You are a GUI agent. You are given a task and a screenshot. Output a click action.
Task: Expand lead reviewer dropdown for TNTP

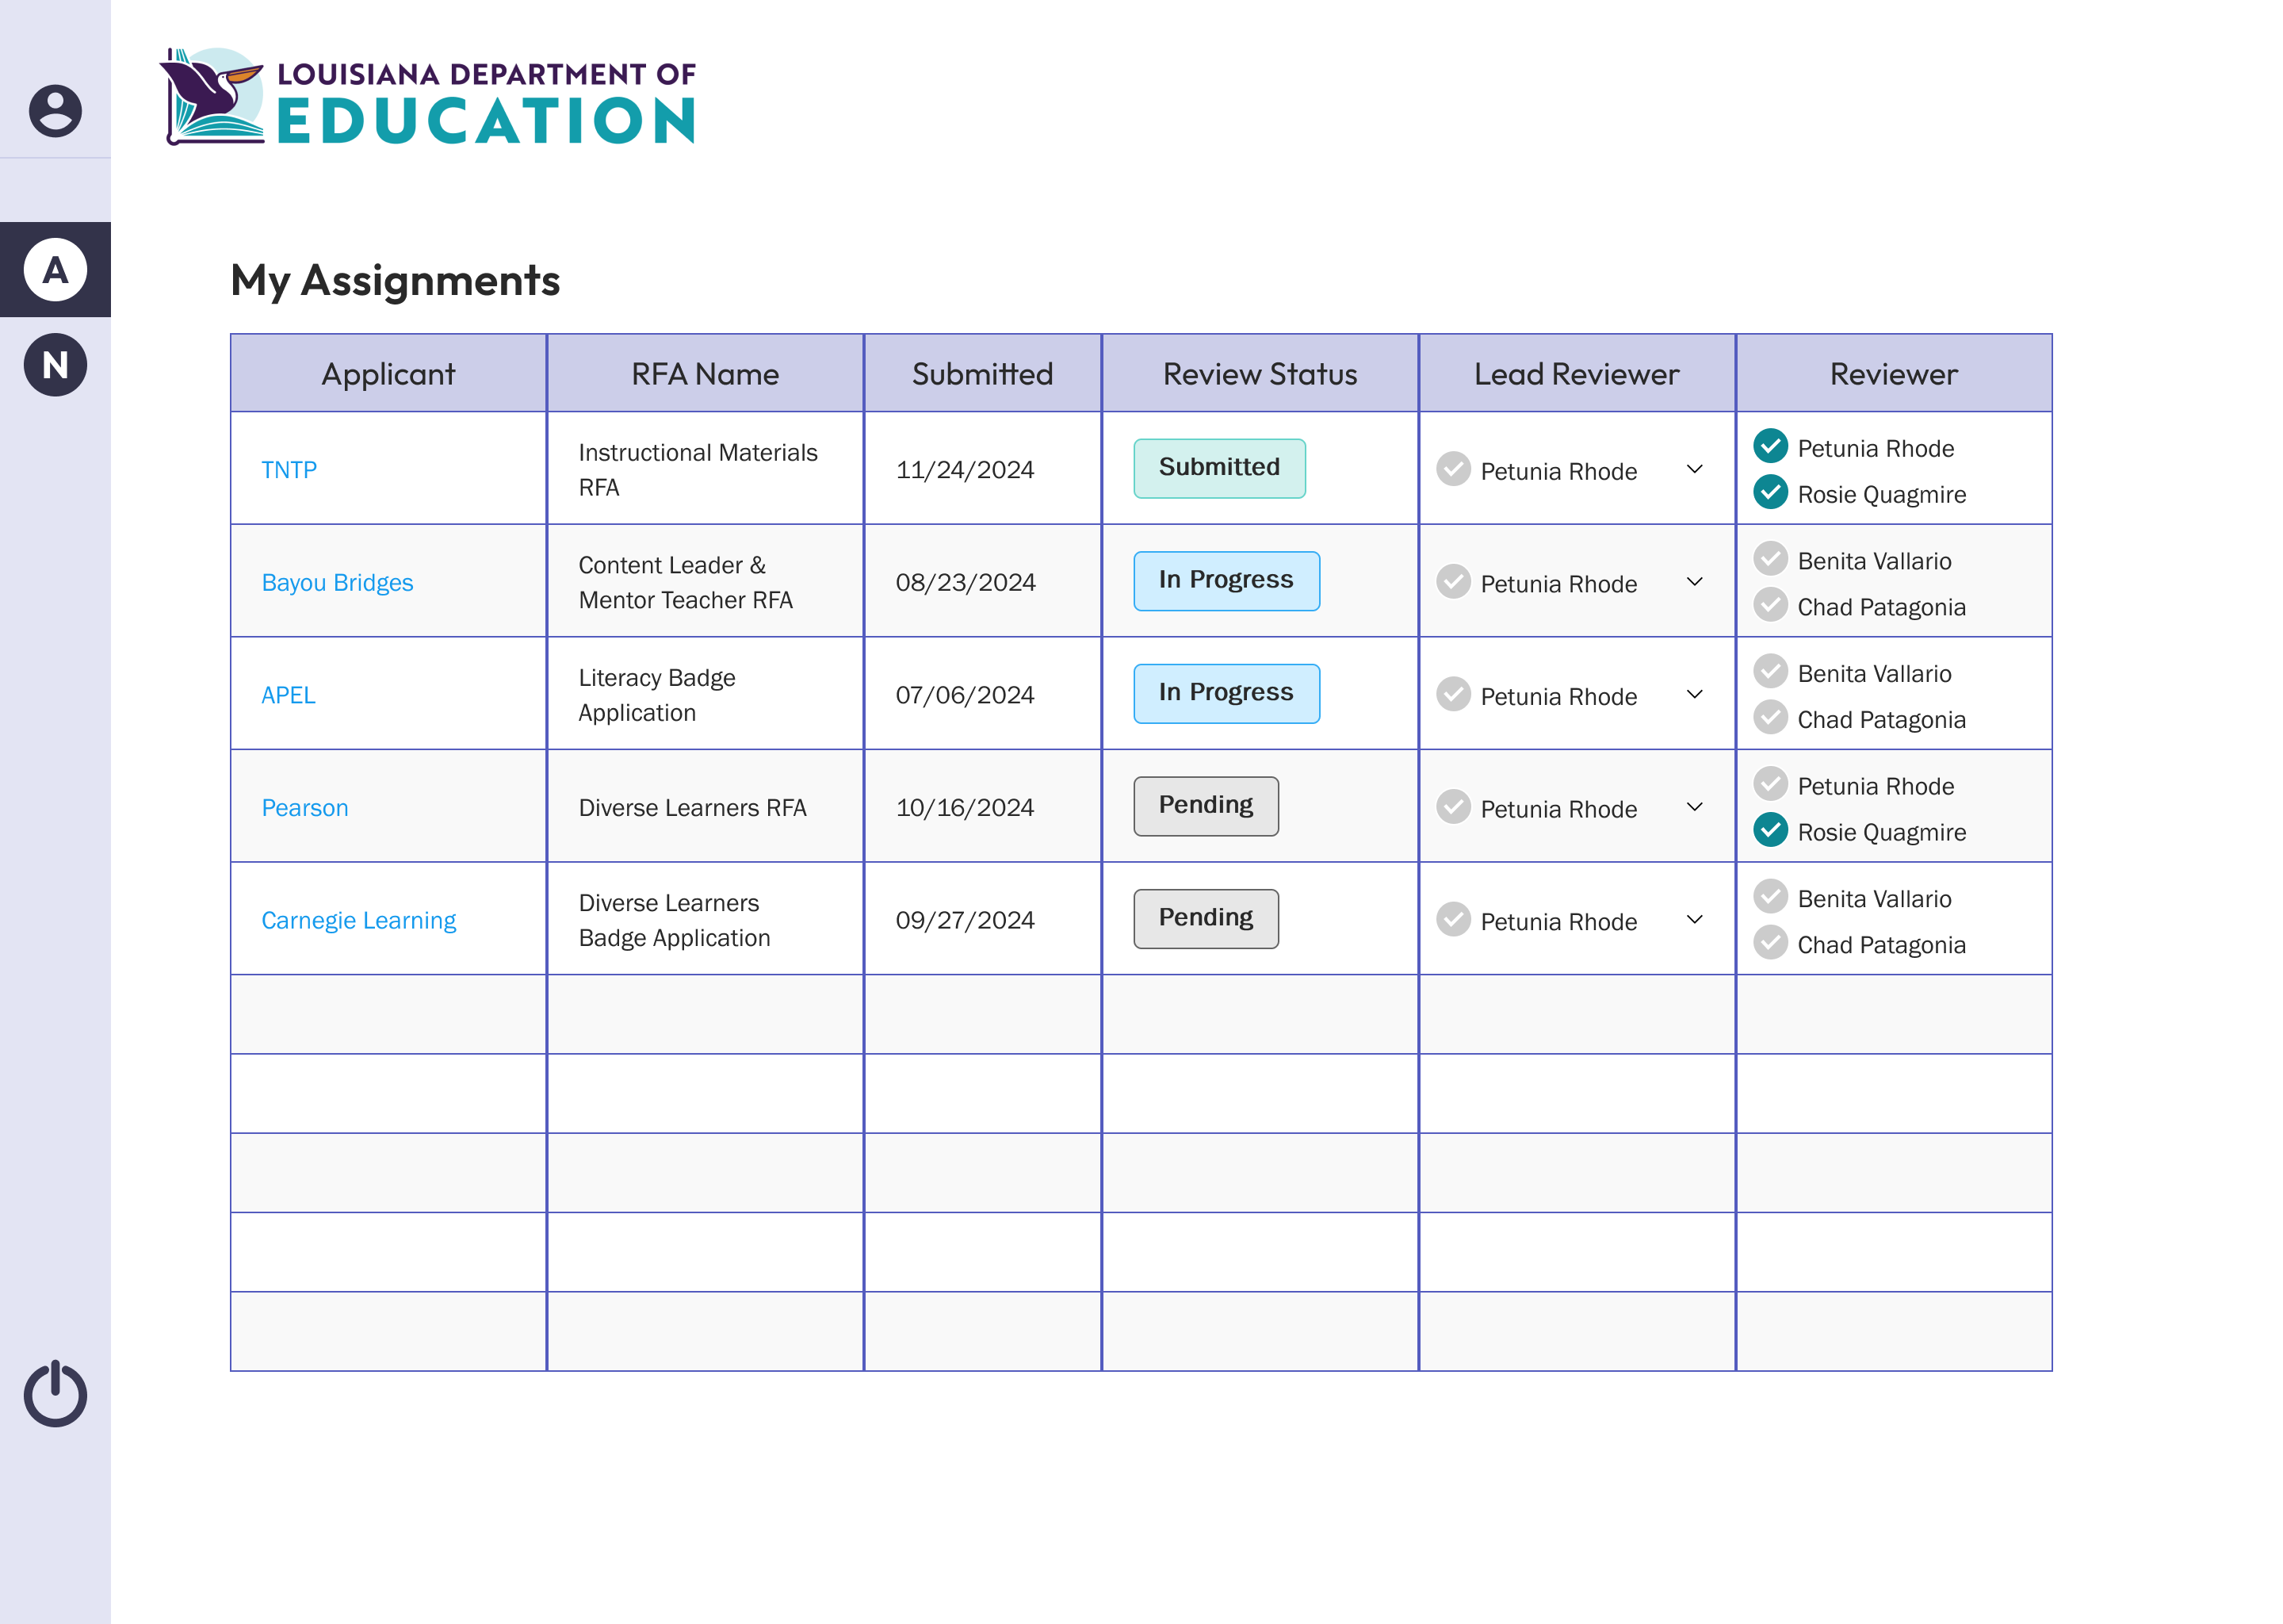[x=1694, y=469]
